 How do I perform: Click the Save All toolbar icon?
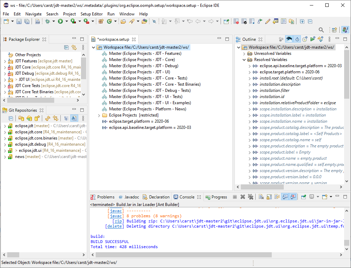coord(27,22)
